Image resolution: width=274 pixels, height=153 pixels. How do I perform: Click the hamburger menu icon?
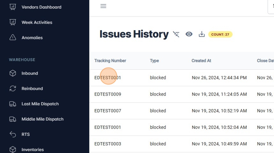[x=103, y=6]
